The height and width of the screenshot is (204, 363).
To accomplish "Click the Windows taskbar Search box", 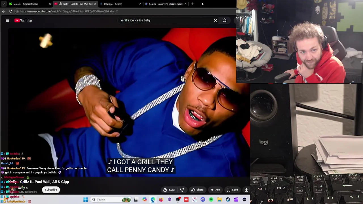I will [111, 199].
